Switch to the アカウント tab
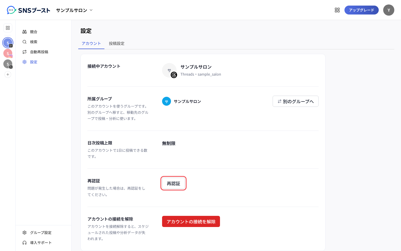Screen dimensions: 401x251 [91, 44]
